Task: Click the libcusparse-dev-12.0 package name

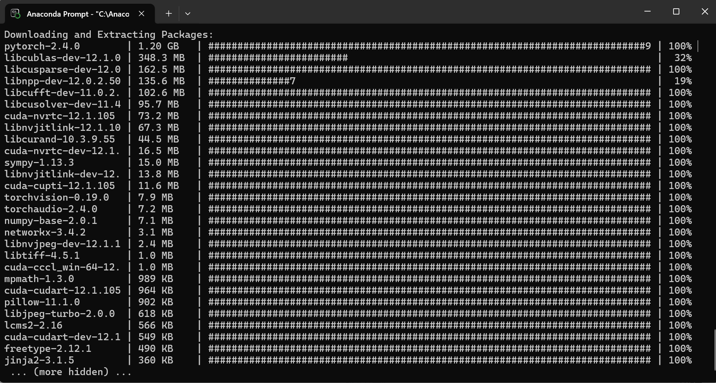Action: (x=62, y=69)
